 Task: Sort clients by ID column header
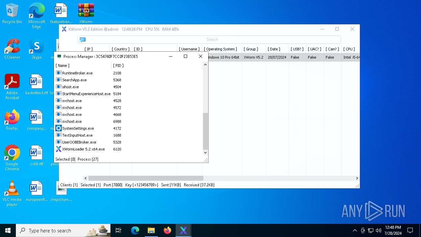(138, 49)
